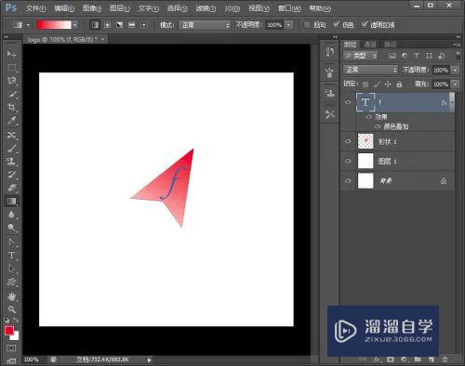This screenshot has width=465, height=366.
Task: Open the 模式 blend mode dropdown in options bar
Action: 205,25
